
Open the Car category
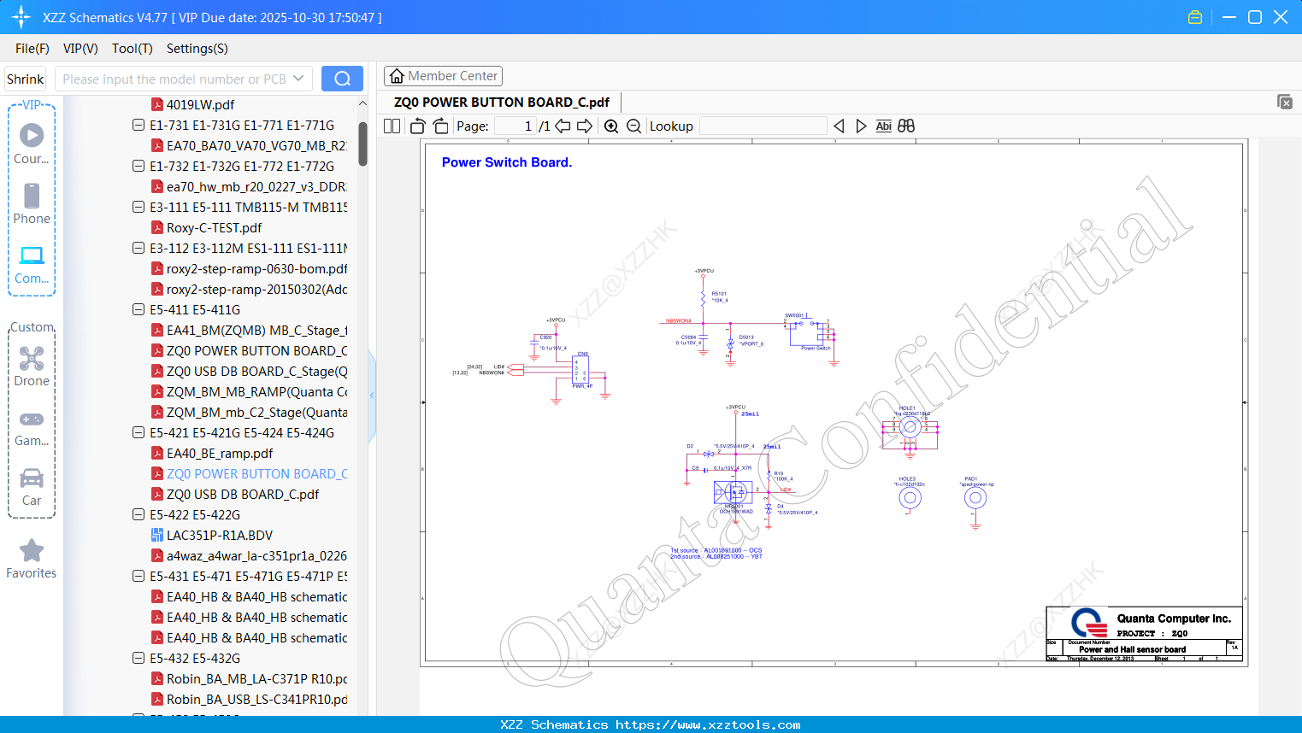(x=32, y=486)
